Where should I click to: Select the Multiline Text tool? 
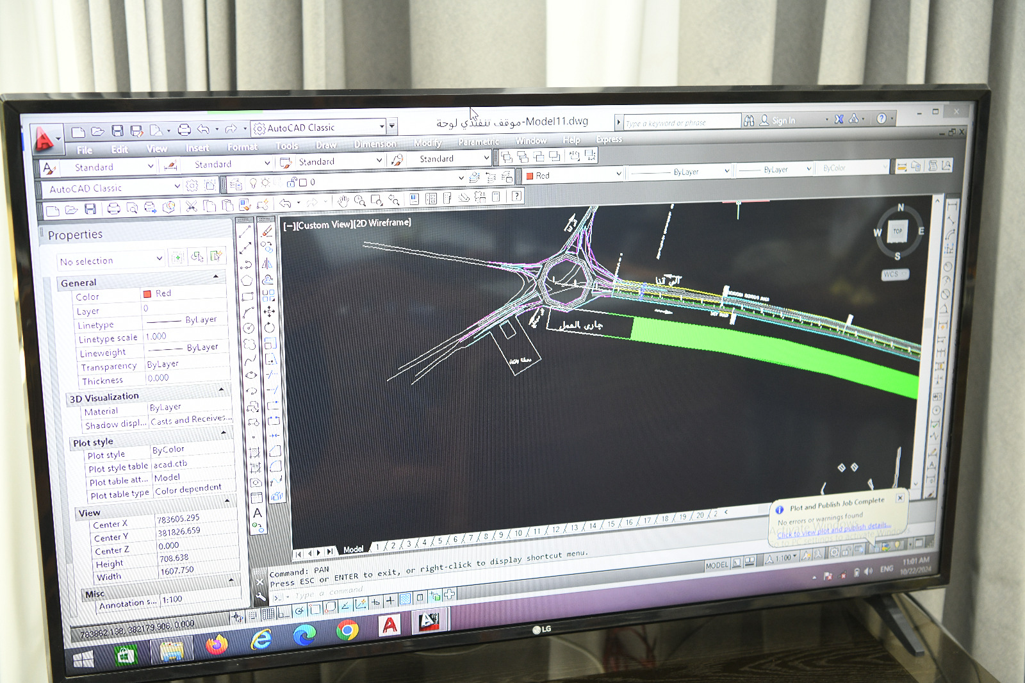258,513
